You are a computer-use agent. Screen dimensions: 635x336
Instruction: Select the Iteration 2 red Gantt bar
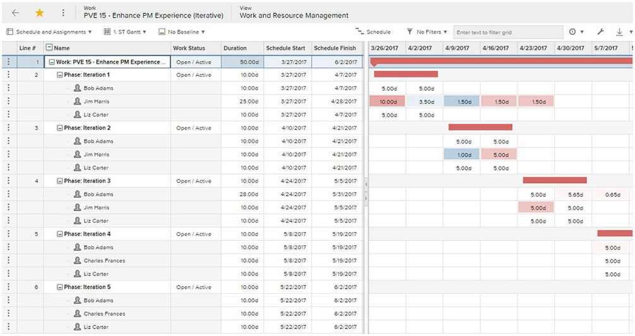(x=480, y=127)
